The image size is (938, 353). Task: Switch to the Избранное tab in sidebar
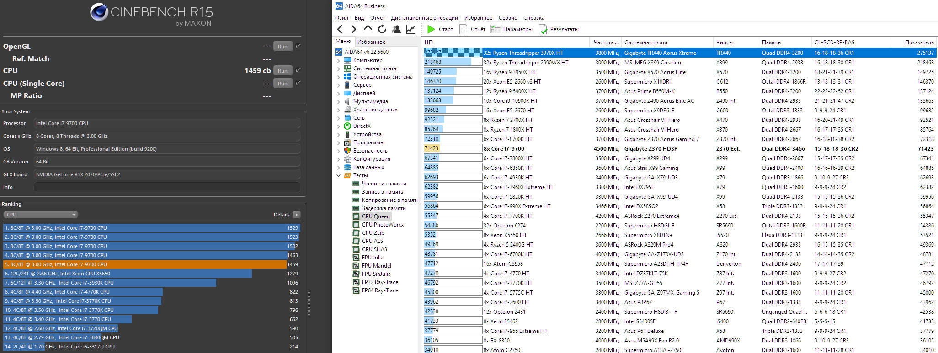click(x=371, y=42)
